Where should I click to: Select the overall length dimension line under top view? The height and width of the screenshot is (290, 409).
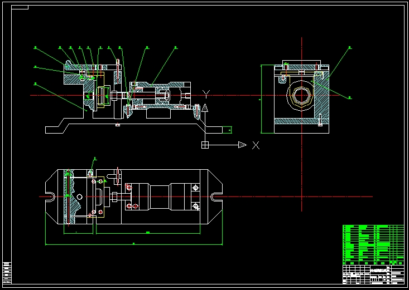click(x=134, y=244)
